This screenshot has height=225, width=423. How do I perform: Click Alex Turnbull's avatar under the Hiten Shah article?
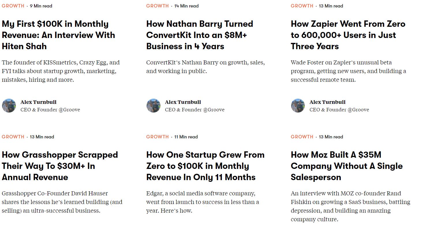tap(9, 106)
